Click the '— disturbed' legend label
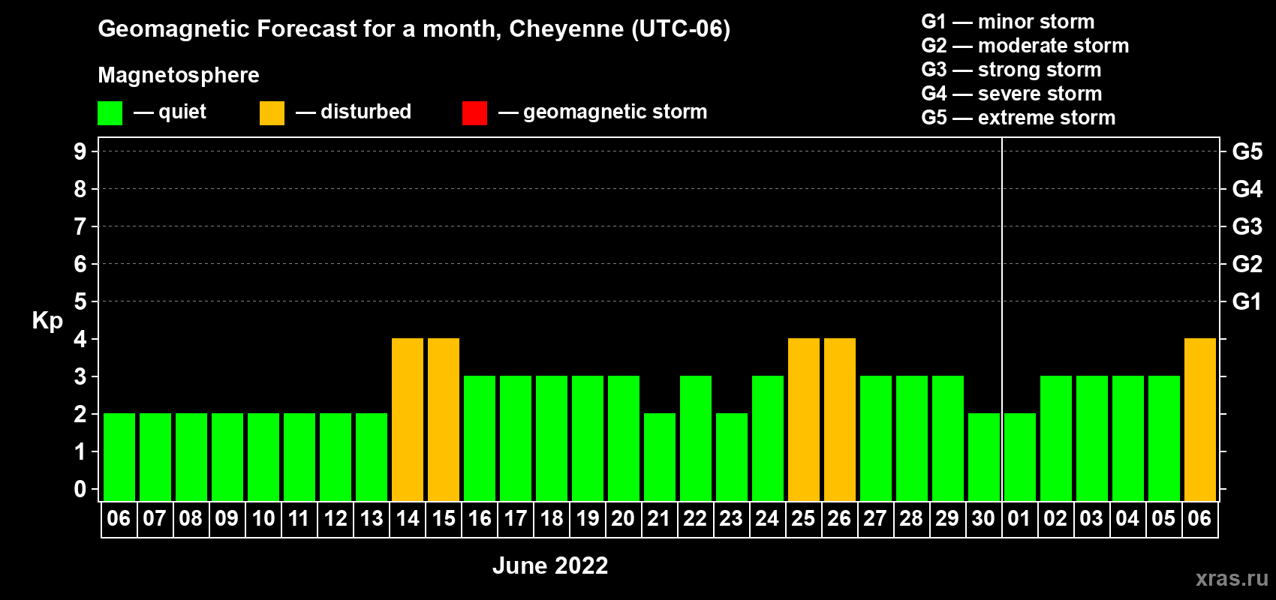 [x=354, y=112]
